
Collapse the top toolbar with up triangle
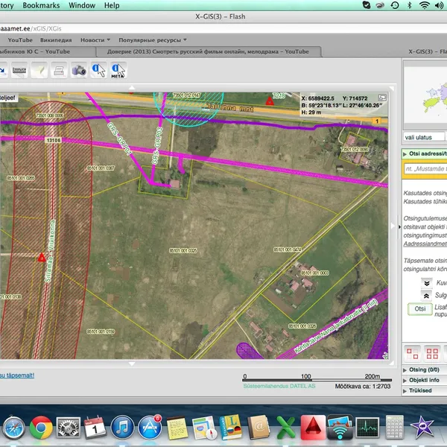tap(132, 87)
